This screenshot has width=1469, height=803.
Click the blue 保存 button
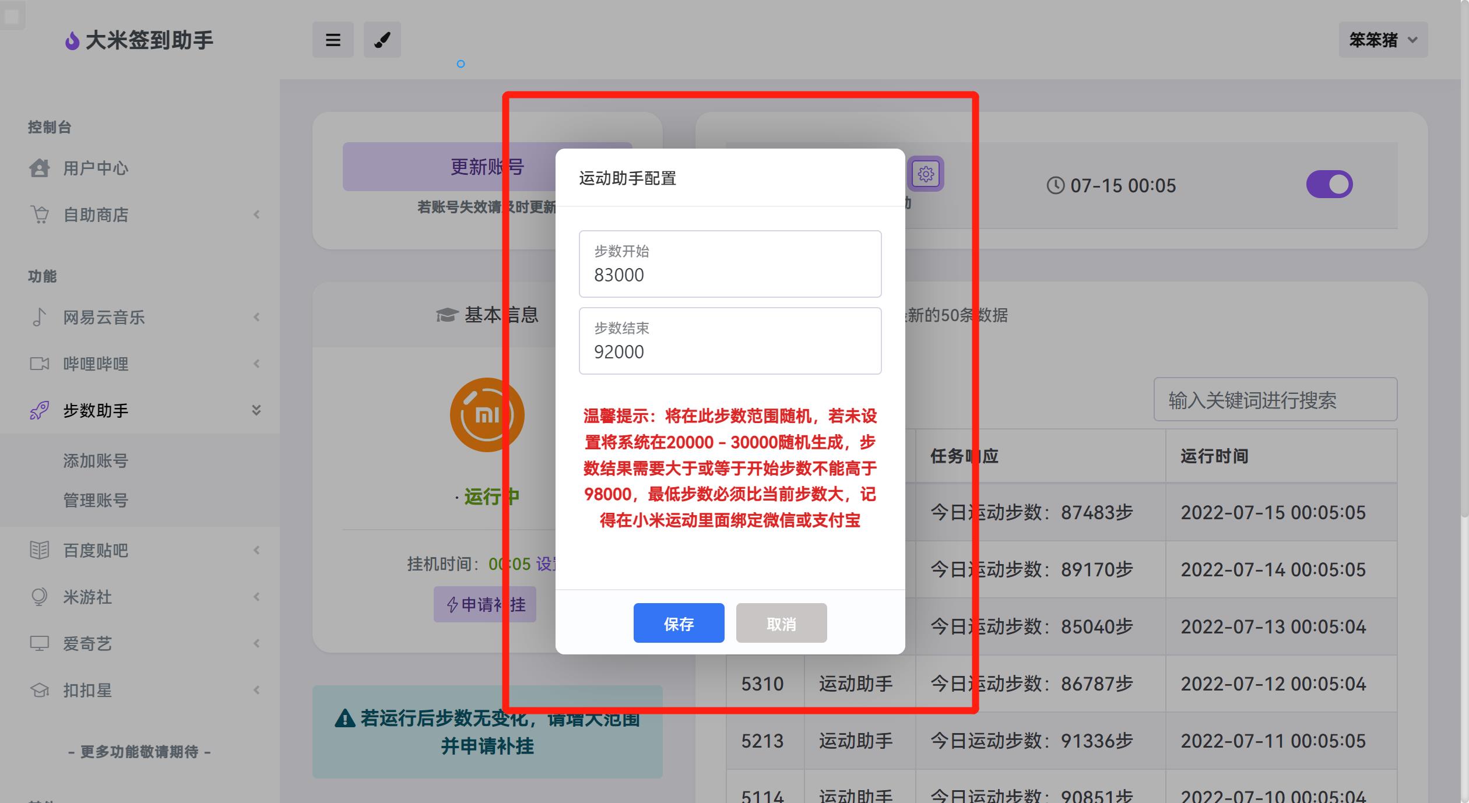point(679,624)
